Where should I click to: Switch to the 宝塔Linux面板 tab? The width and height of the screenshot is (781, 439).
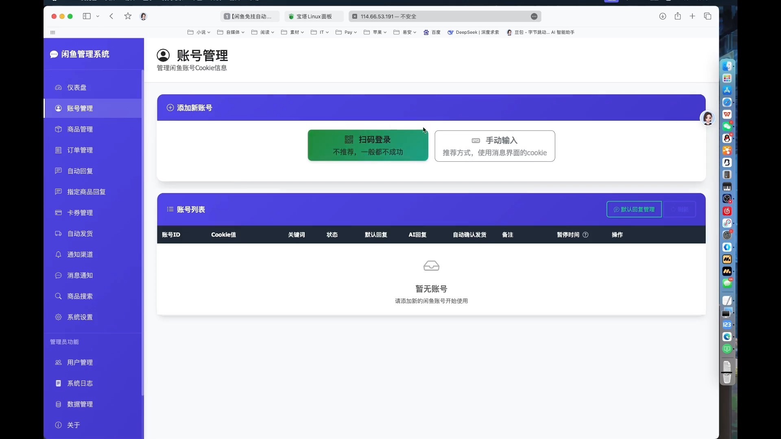tap(314, 16)
